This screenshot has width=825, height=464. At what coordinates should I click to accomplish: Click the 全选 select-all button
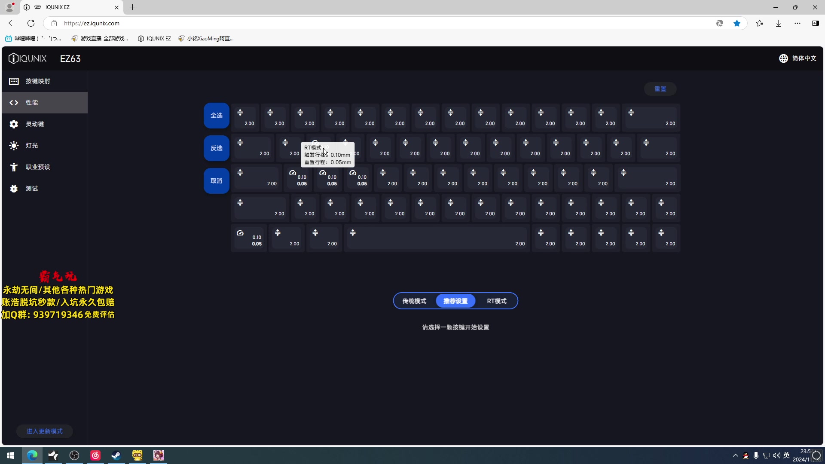pos(217,116)
